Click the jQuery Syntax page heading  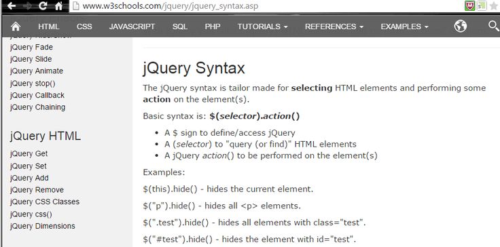(x=194, y=69)
